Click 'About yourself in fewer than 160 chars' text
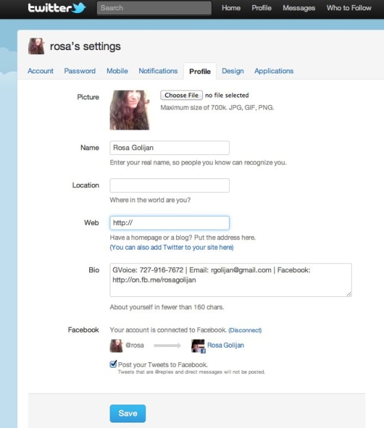Screen dimensions: 384x428 click(167, 307)
